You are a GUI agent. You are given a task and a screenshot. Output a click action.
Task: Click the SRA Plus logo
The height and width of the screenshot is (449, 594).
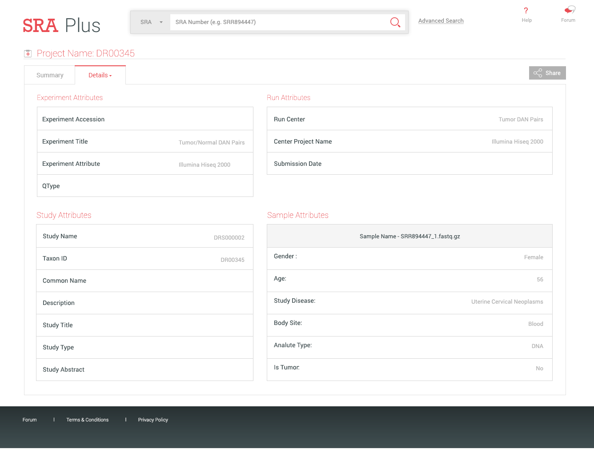(x=61, y=26)
